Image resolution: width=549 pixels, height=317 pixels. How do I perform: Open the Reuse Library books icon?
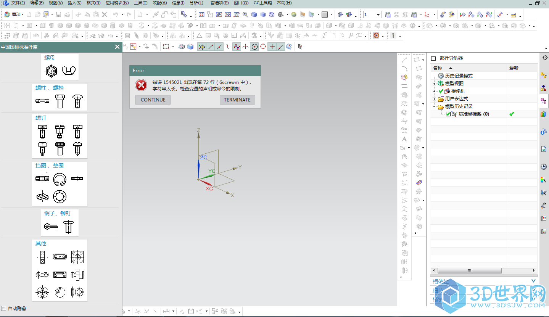[544, 114]
